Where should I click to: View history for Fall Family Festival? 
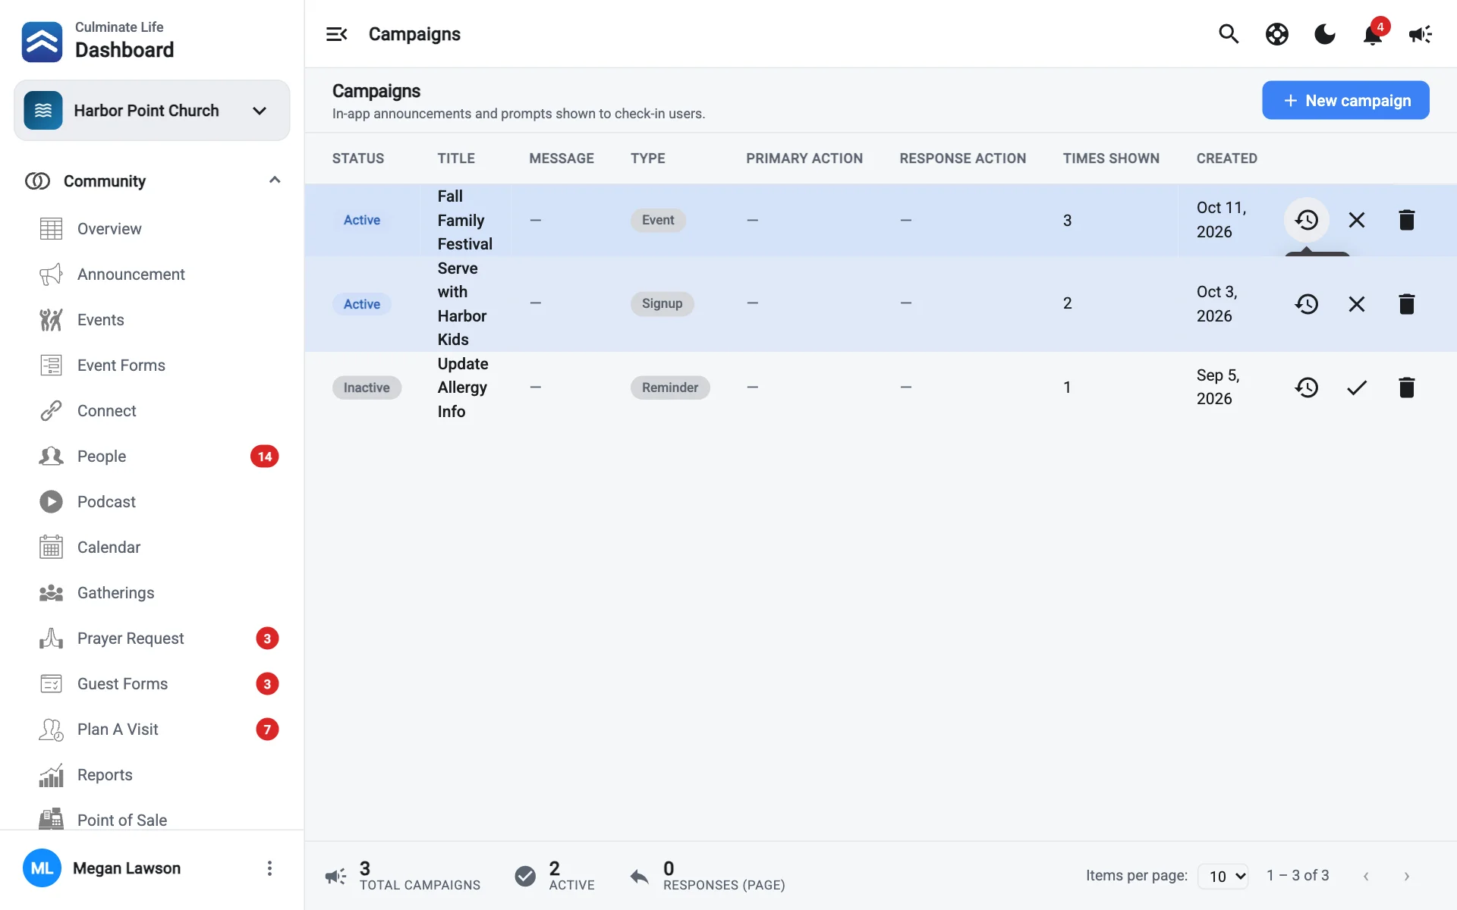pyautogui.click(x=1307, y=220)
